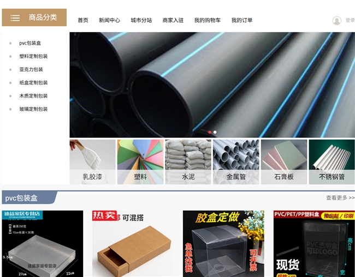This screenshot has height=277, width=355.
Task: Open the 木质定制包装 category
Action: [x=33, y=96]
